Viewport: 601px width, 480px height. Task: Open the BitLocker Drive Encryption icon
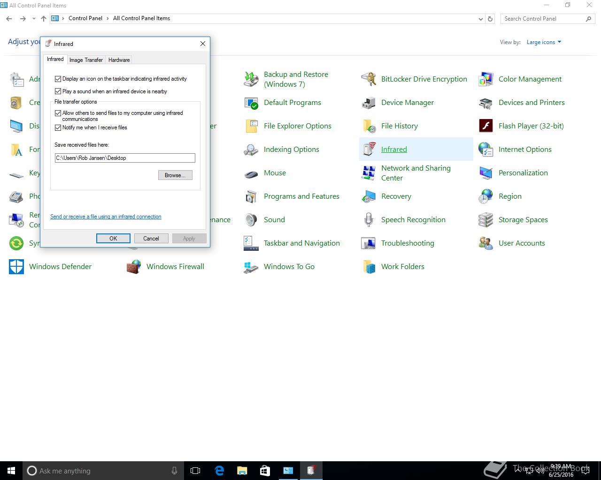pyautogui.click(x=369, y=79)
